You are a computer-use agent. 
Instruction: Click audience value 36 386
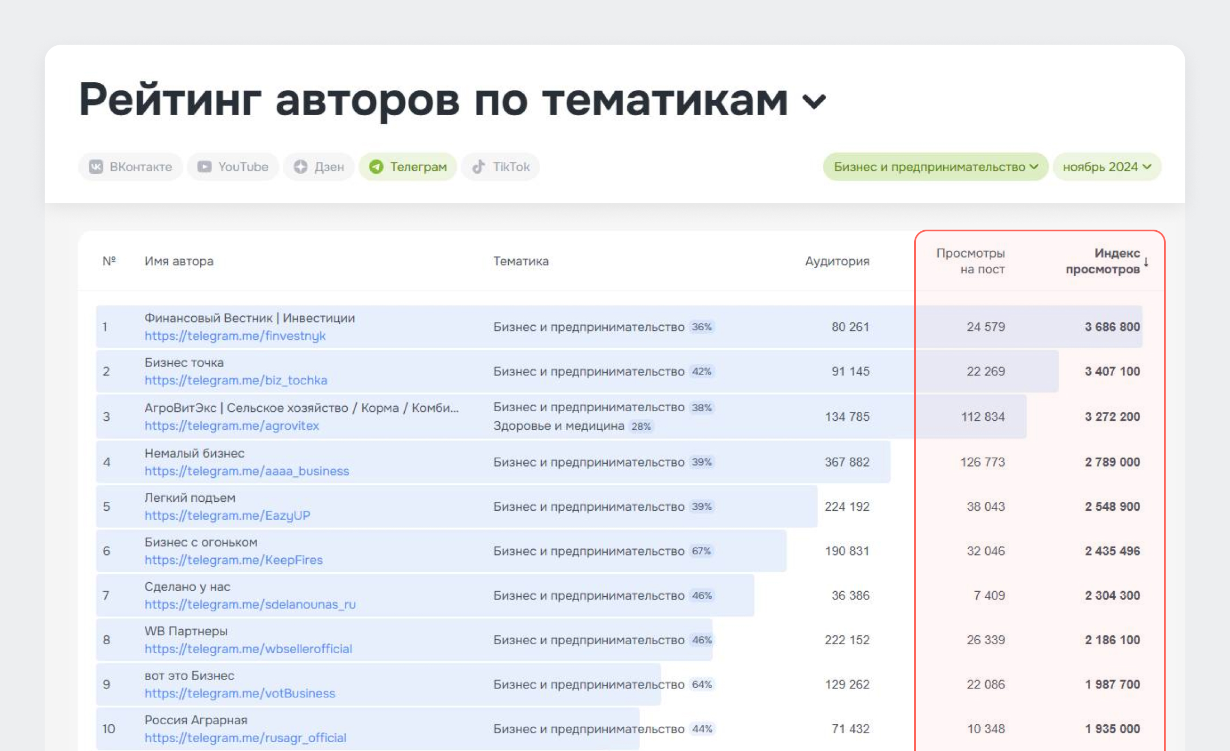850,596
